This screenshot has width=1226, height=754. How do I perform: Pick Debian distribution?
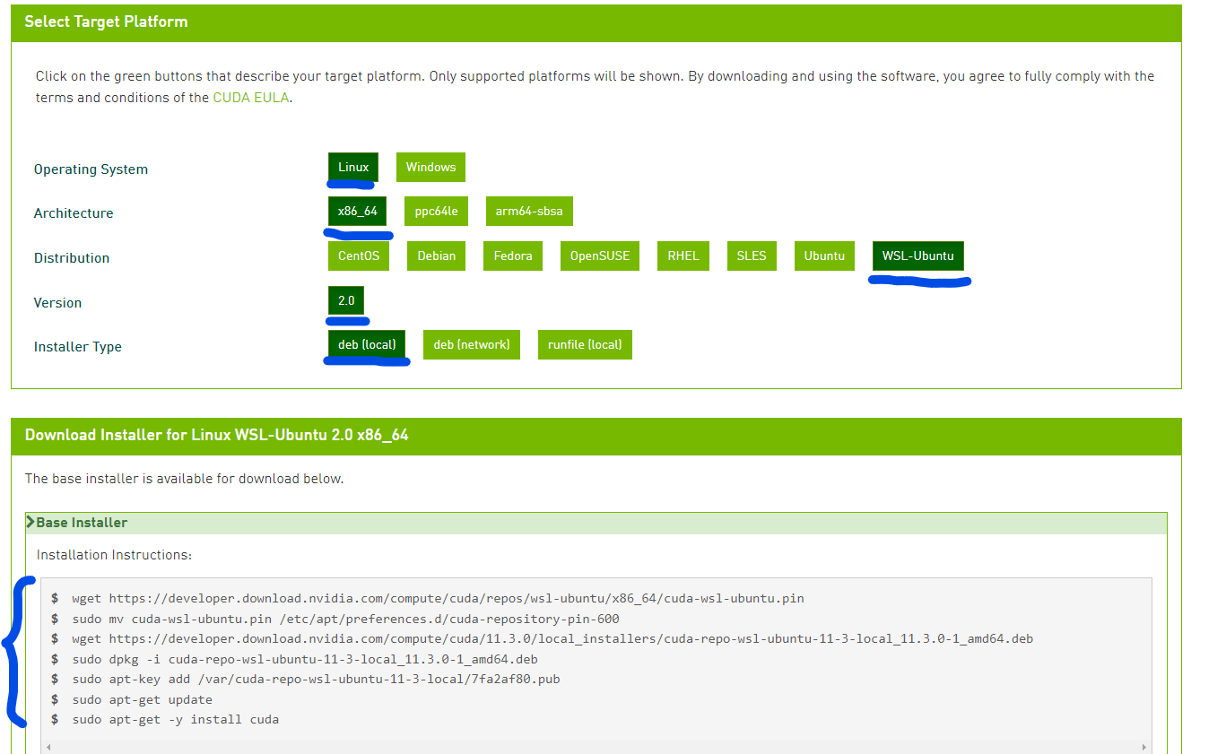tap(436, 256)
